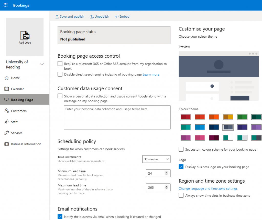Viewport: 262px width, 220px height.
Task: Click the Customers person icon
Action: 6,111
